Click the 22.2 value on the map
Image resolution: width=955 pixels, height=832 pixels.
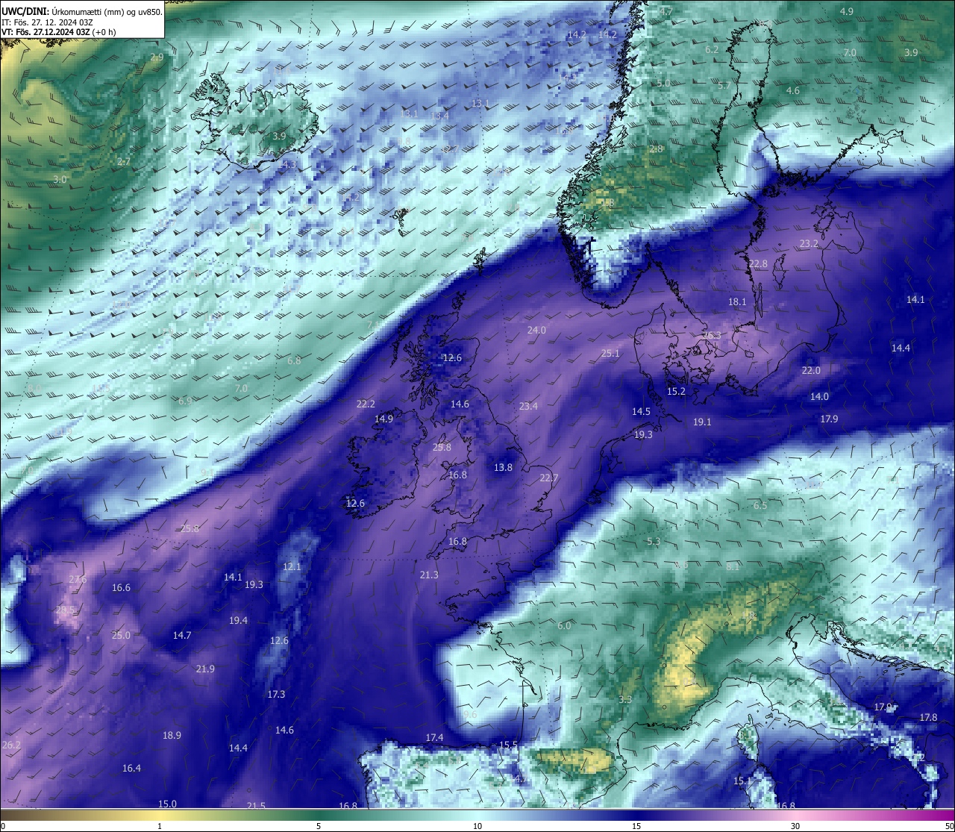(x=366, y=404)
